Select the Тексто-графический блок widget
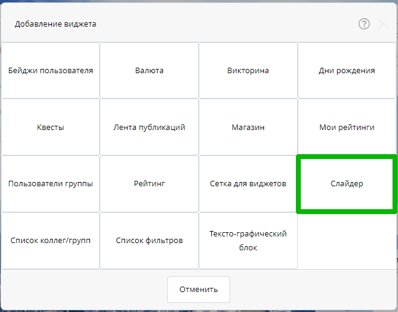 point(248,241)
